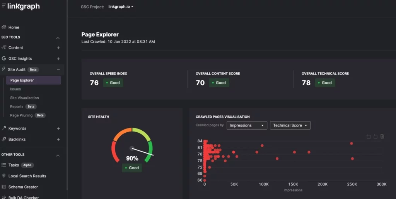Image resolution: width=396 pixels, height=199 pixels.
Task: Go to Page Pruning in the sidebar
Action: point(21,115)
